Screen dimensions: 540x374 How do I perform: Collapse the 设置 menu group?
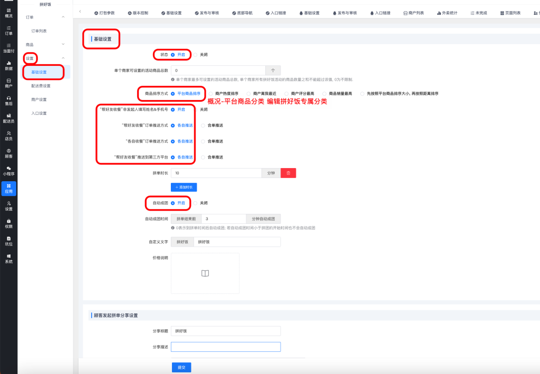(63, 58)
